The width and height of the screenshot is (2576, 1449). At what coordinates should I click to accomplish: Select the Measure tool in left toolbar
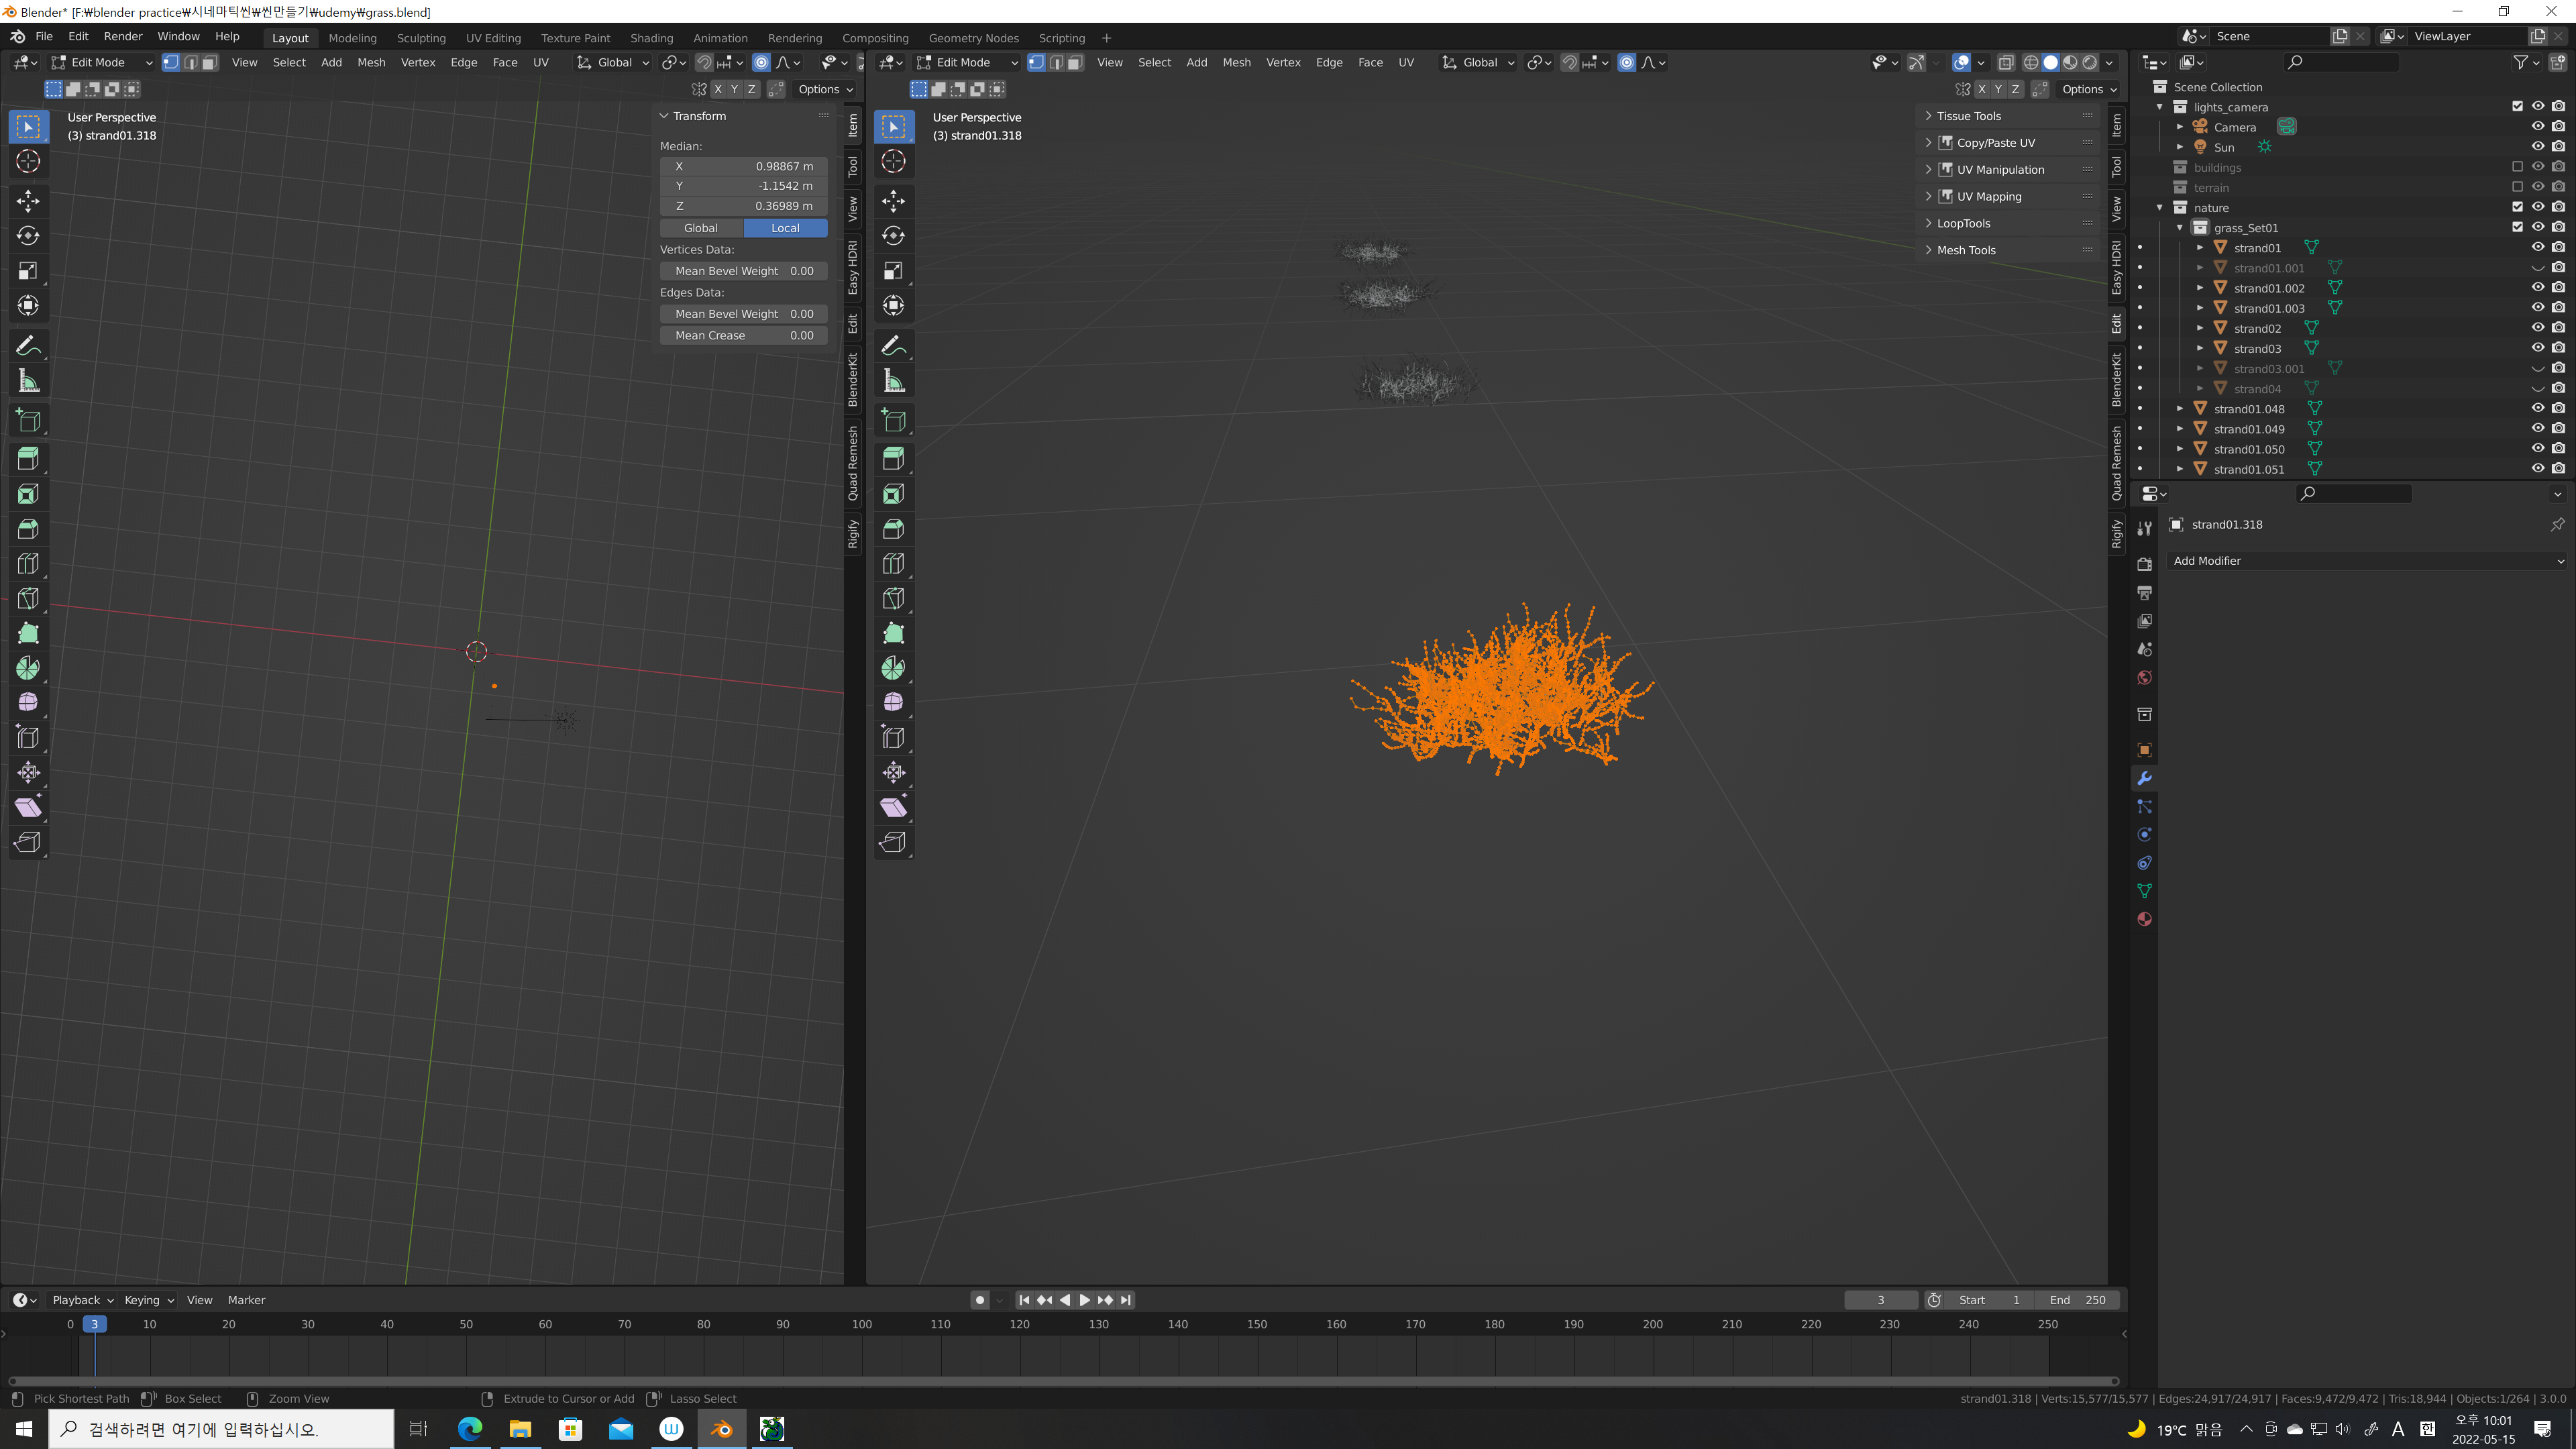pos(28,381)
